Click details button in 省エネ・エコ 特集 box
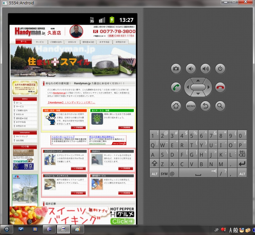255x235 pixels. pos(126,127)
